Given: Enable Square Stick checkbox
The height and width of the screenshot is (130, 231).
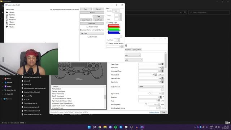Looking at the screenshot, I should [149, 94].
